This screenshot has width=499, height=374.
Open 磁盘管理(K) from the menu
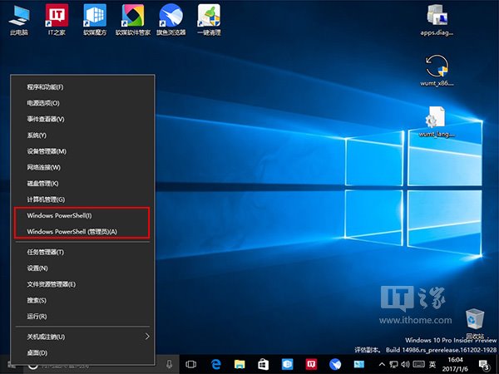82,183
